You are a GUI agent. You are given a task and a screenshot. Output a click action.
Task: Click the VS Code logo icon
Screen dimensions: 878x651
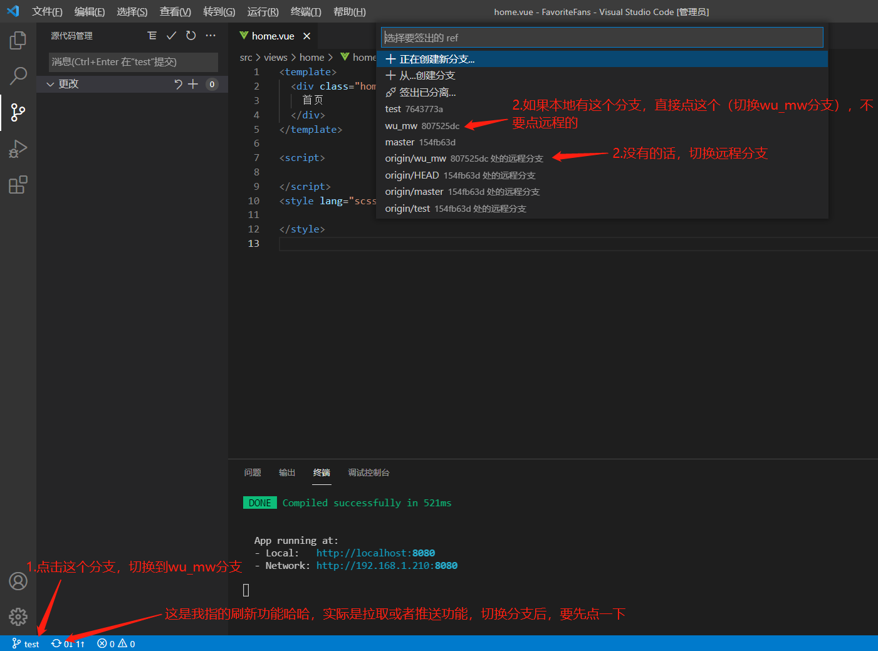click(13, 11)
